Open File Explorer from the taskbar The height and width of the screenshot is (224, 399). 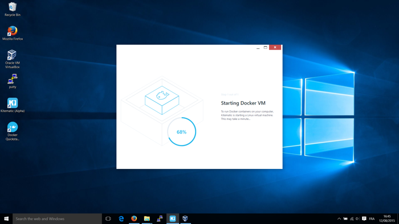147,219
